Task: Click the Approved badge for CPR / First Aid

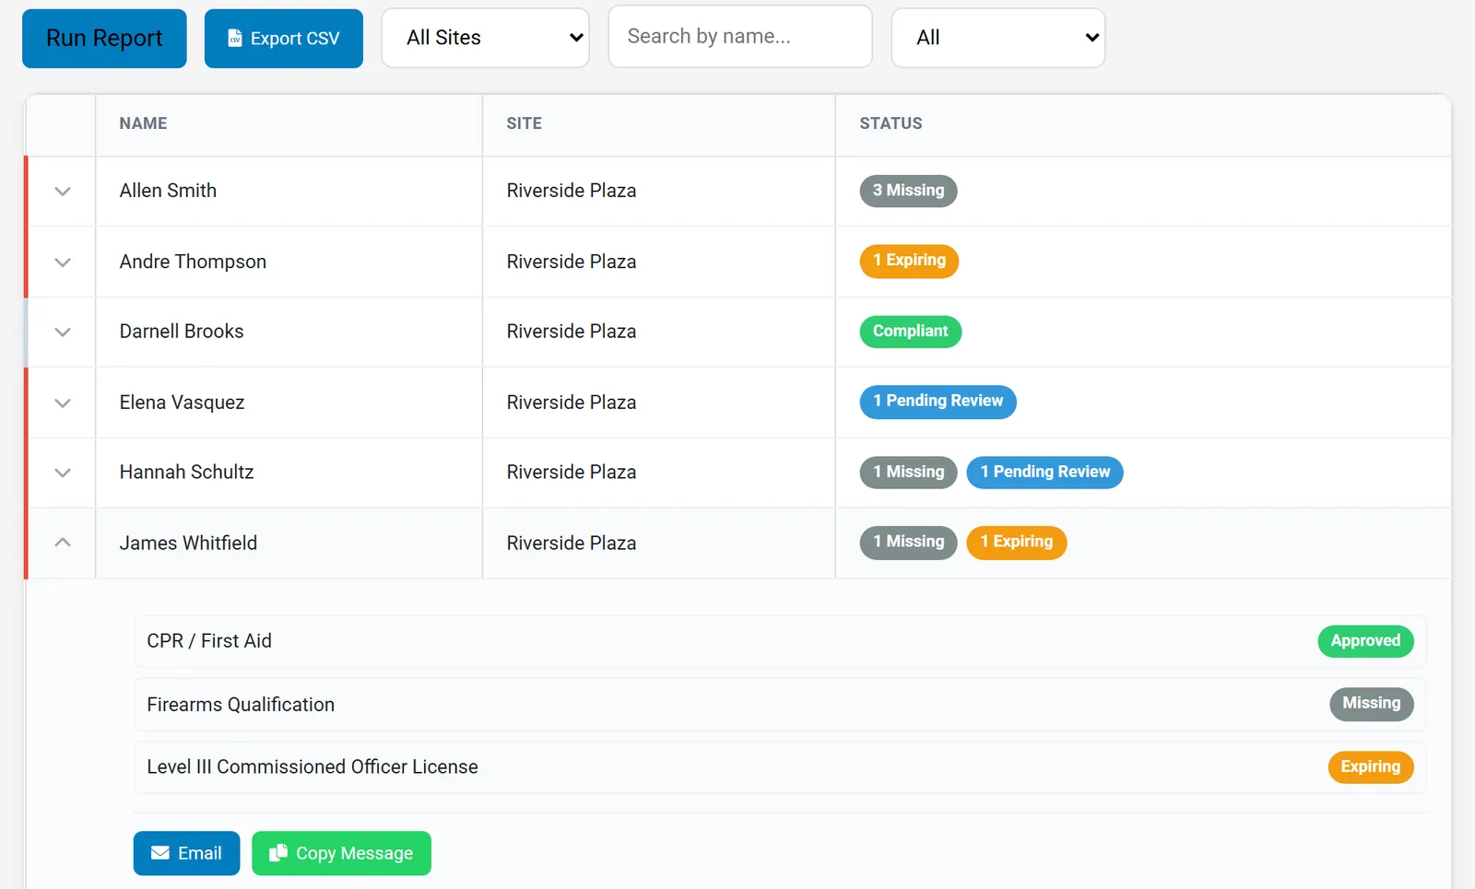Action: pyautogui.click(x=1365, y=641)
